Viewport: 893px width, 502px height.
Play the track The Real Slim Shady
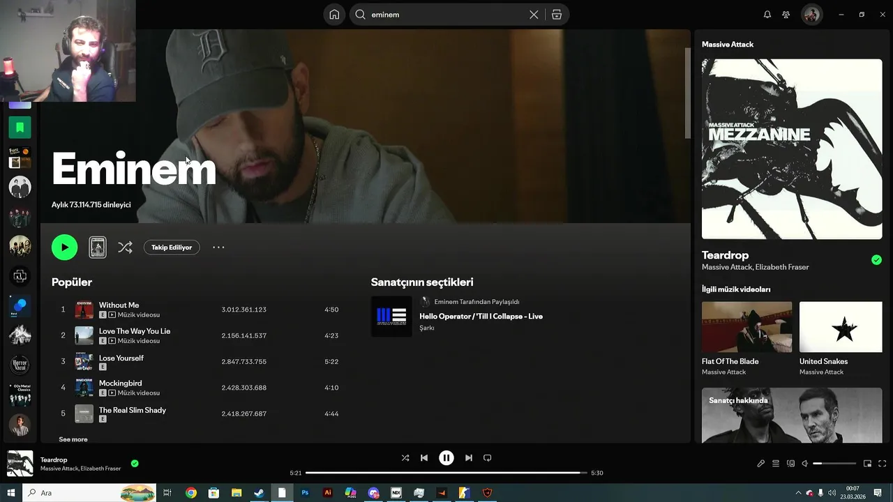(x=133, y=410)
